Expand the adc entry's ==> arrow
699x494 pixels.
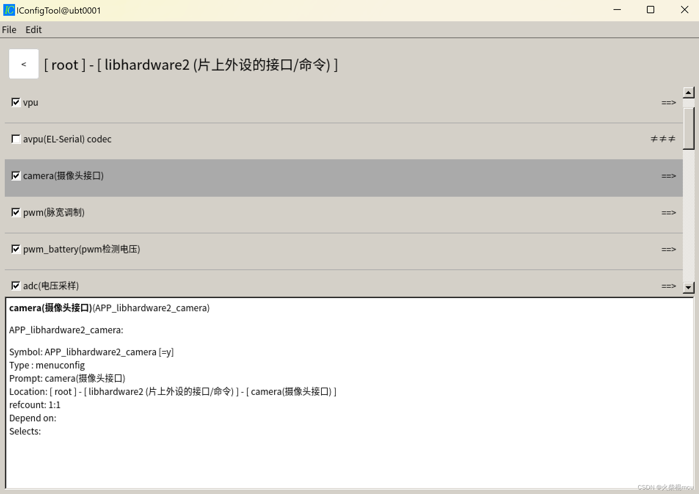669,286
